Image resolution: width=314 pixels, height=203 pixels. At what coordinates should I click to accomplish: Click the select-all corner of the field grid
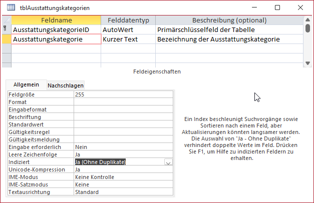[7, 20]
